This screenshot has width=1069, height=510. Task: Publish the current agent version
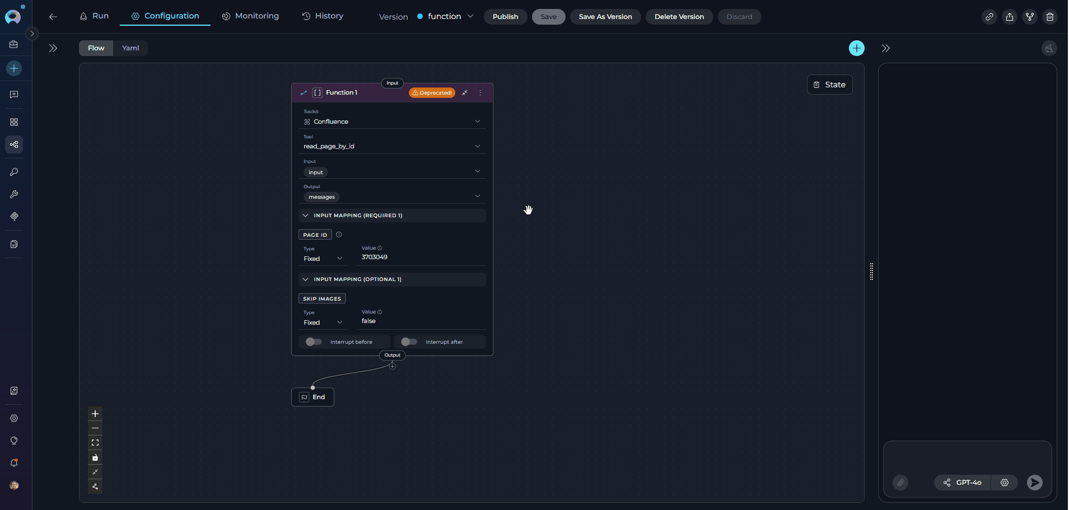coord(505,17)
